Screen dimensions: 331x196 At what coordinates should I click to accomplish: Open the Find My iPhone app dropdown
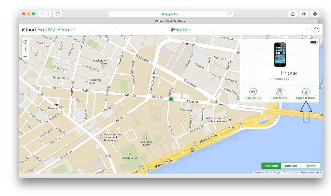click(x=56, y=30)
